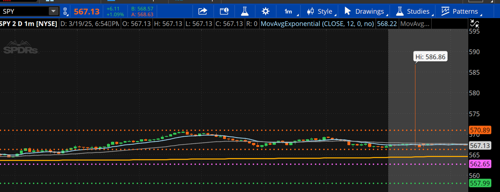Click the ask value A: 568.63
500x192 pixels.
pyautogui.click(x=142, y=15)
